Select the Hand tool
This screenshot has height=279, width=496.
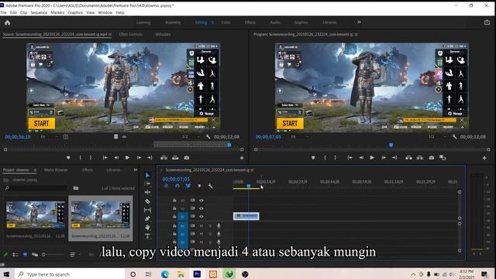click(x=147, y=227)
